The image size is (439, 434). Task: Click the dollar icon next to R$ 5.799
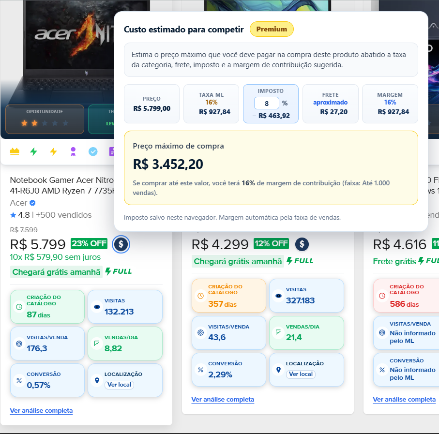[121, 244]
